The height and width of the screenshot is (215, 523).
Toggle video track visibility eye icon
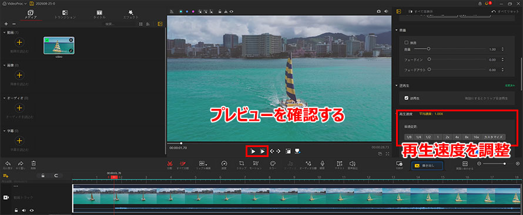coord(32,210)
